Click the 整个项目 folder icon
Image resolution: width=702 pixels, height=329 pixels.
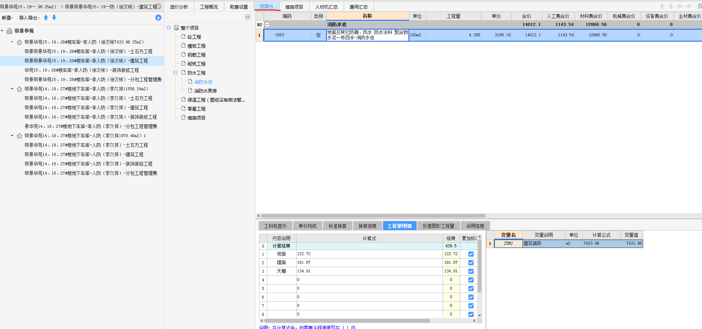[x=176, y=28]
